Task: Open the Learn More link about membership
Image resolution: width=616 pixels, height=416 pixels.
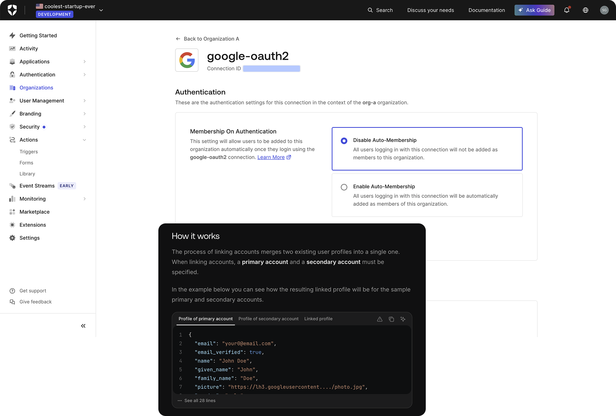Action: pos(271,157)
